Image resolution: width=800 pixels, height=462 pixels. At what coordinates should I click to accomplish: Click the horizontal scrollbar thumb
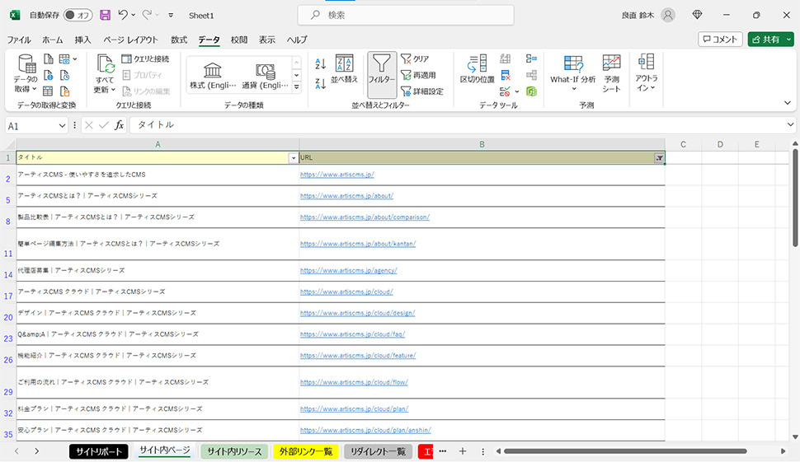click(x=625, y=451)
